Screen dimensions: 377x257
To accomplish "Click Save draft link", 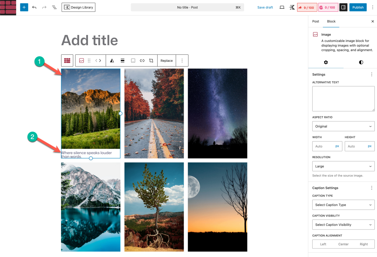I will tap(265, 7).
